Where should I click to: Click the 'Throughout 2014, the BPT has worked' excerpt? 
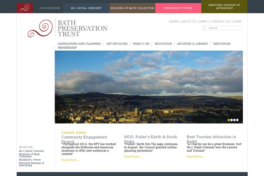pos(88,149)
